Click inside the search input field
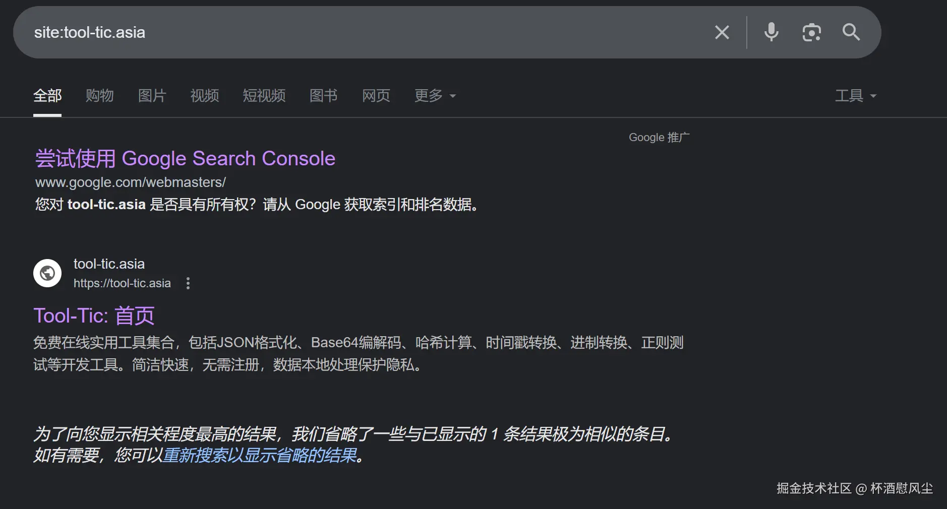Image resolution: width=947 pixels, height=509 pixels. point(303,32)
